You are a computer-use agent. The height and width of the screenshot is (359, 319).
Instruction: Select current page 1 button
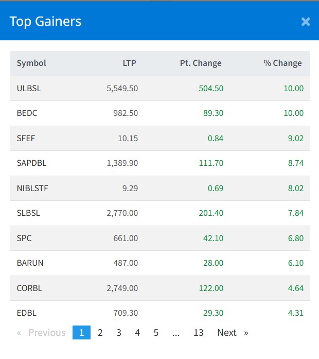coord(81,333)
